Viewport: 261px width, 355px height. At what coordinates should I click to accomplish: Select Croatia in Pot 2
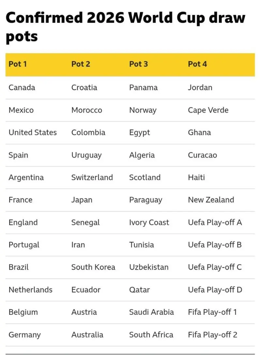[x=84, y=88]
